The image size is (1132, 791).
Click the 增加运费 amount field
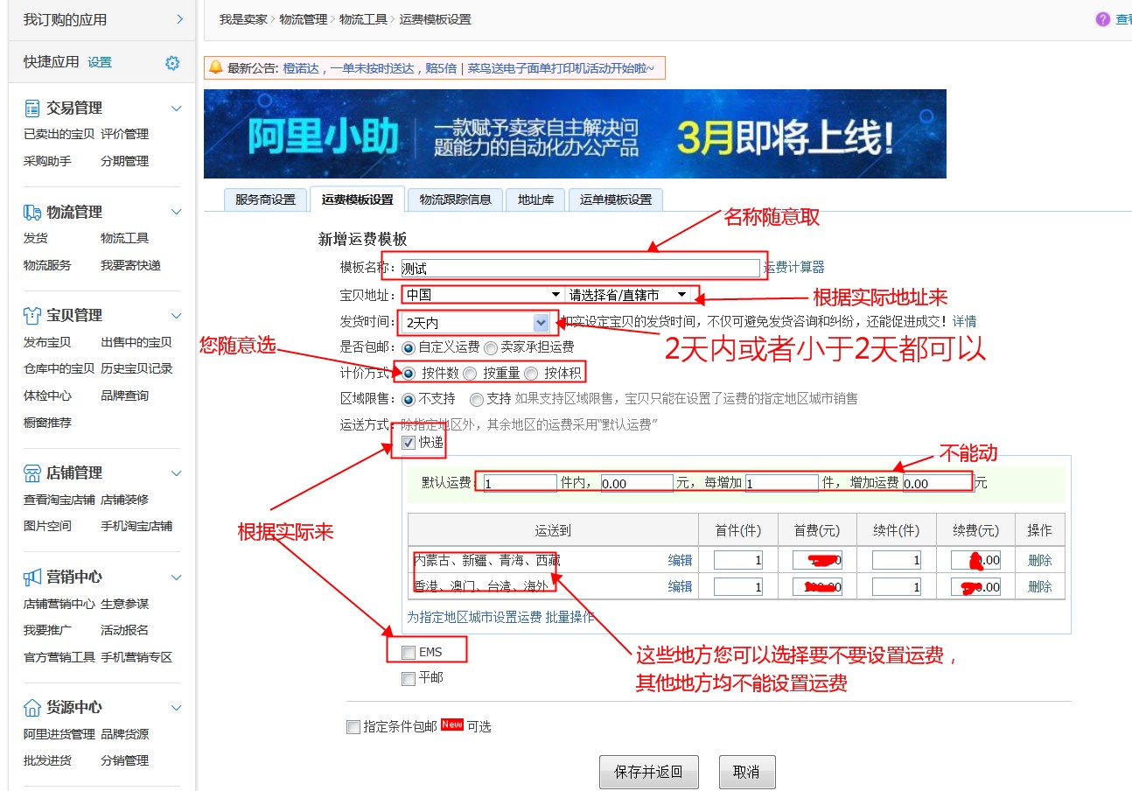click(937, 483)
